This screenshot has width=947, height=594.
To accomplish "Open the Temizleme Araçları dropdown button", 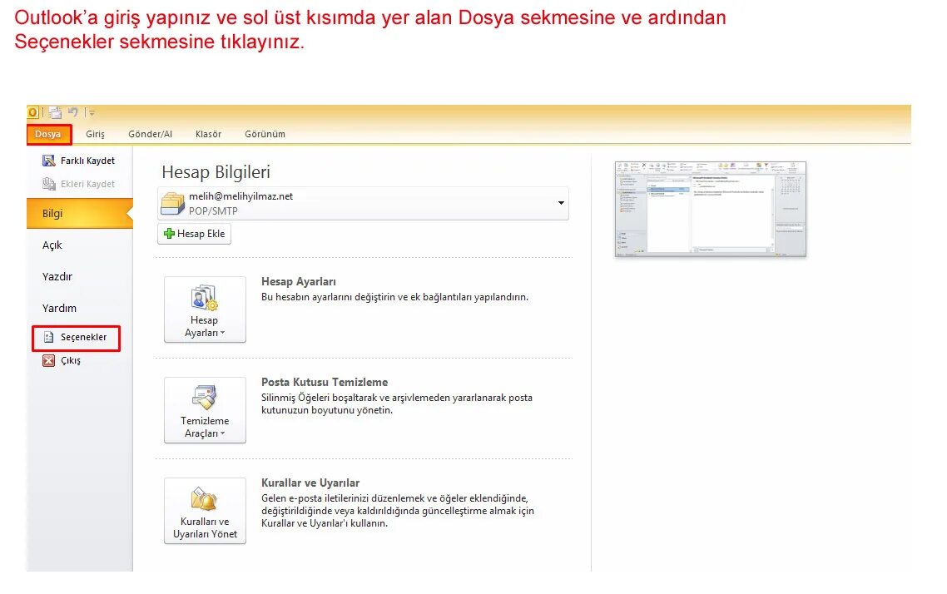I will (x=205, y=410).
